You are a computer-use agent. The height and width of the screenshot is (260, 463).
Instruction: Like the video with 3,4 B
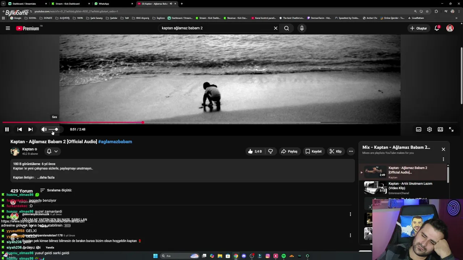pos(255,151)
